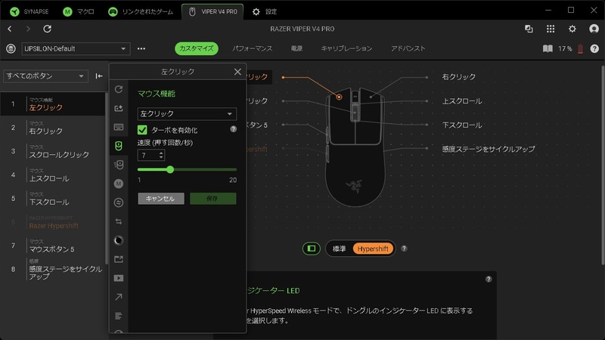Select the inter-device function icon

point(119,202)
